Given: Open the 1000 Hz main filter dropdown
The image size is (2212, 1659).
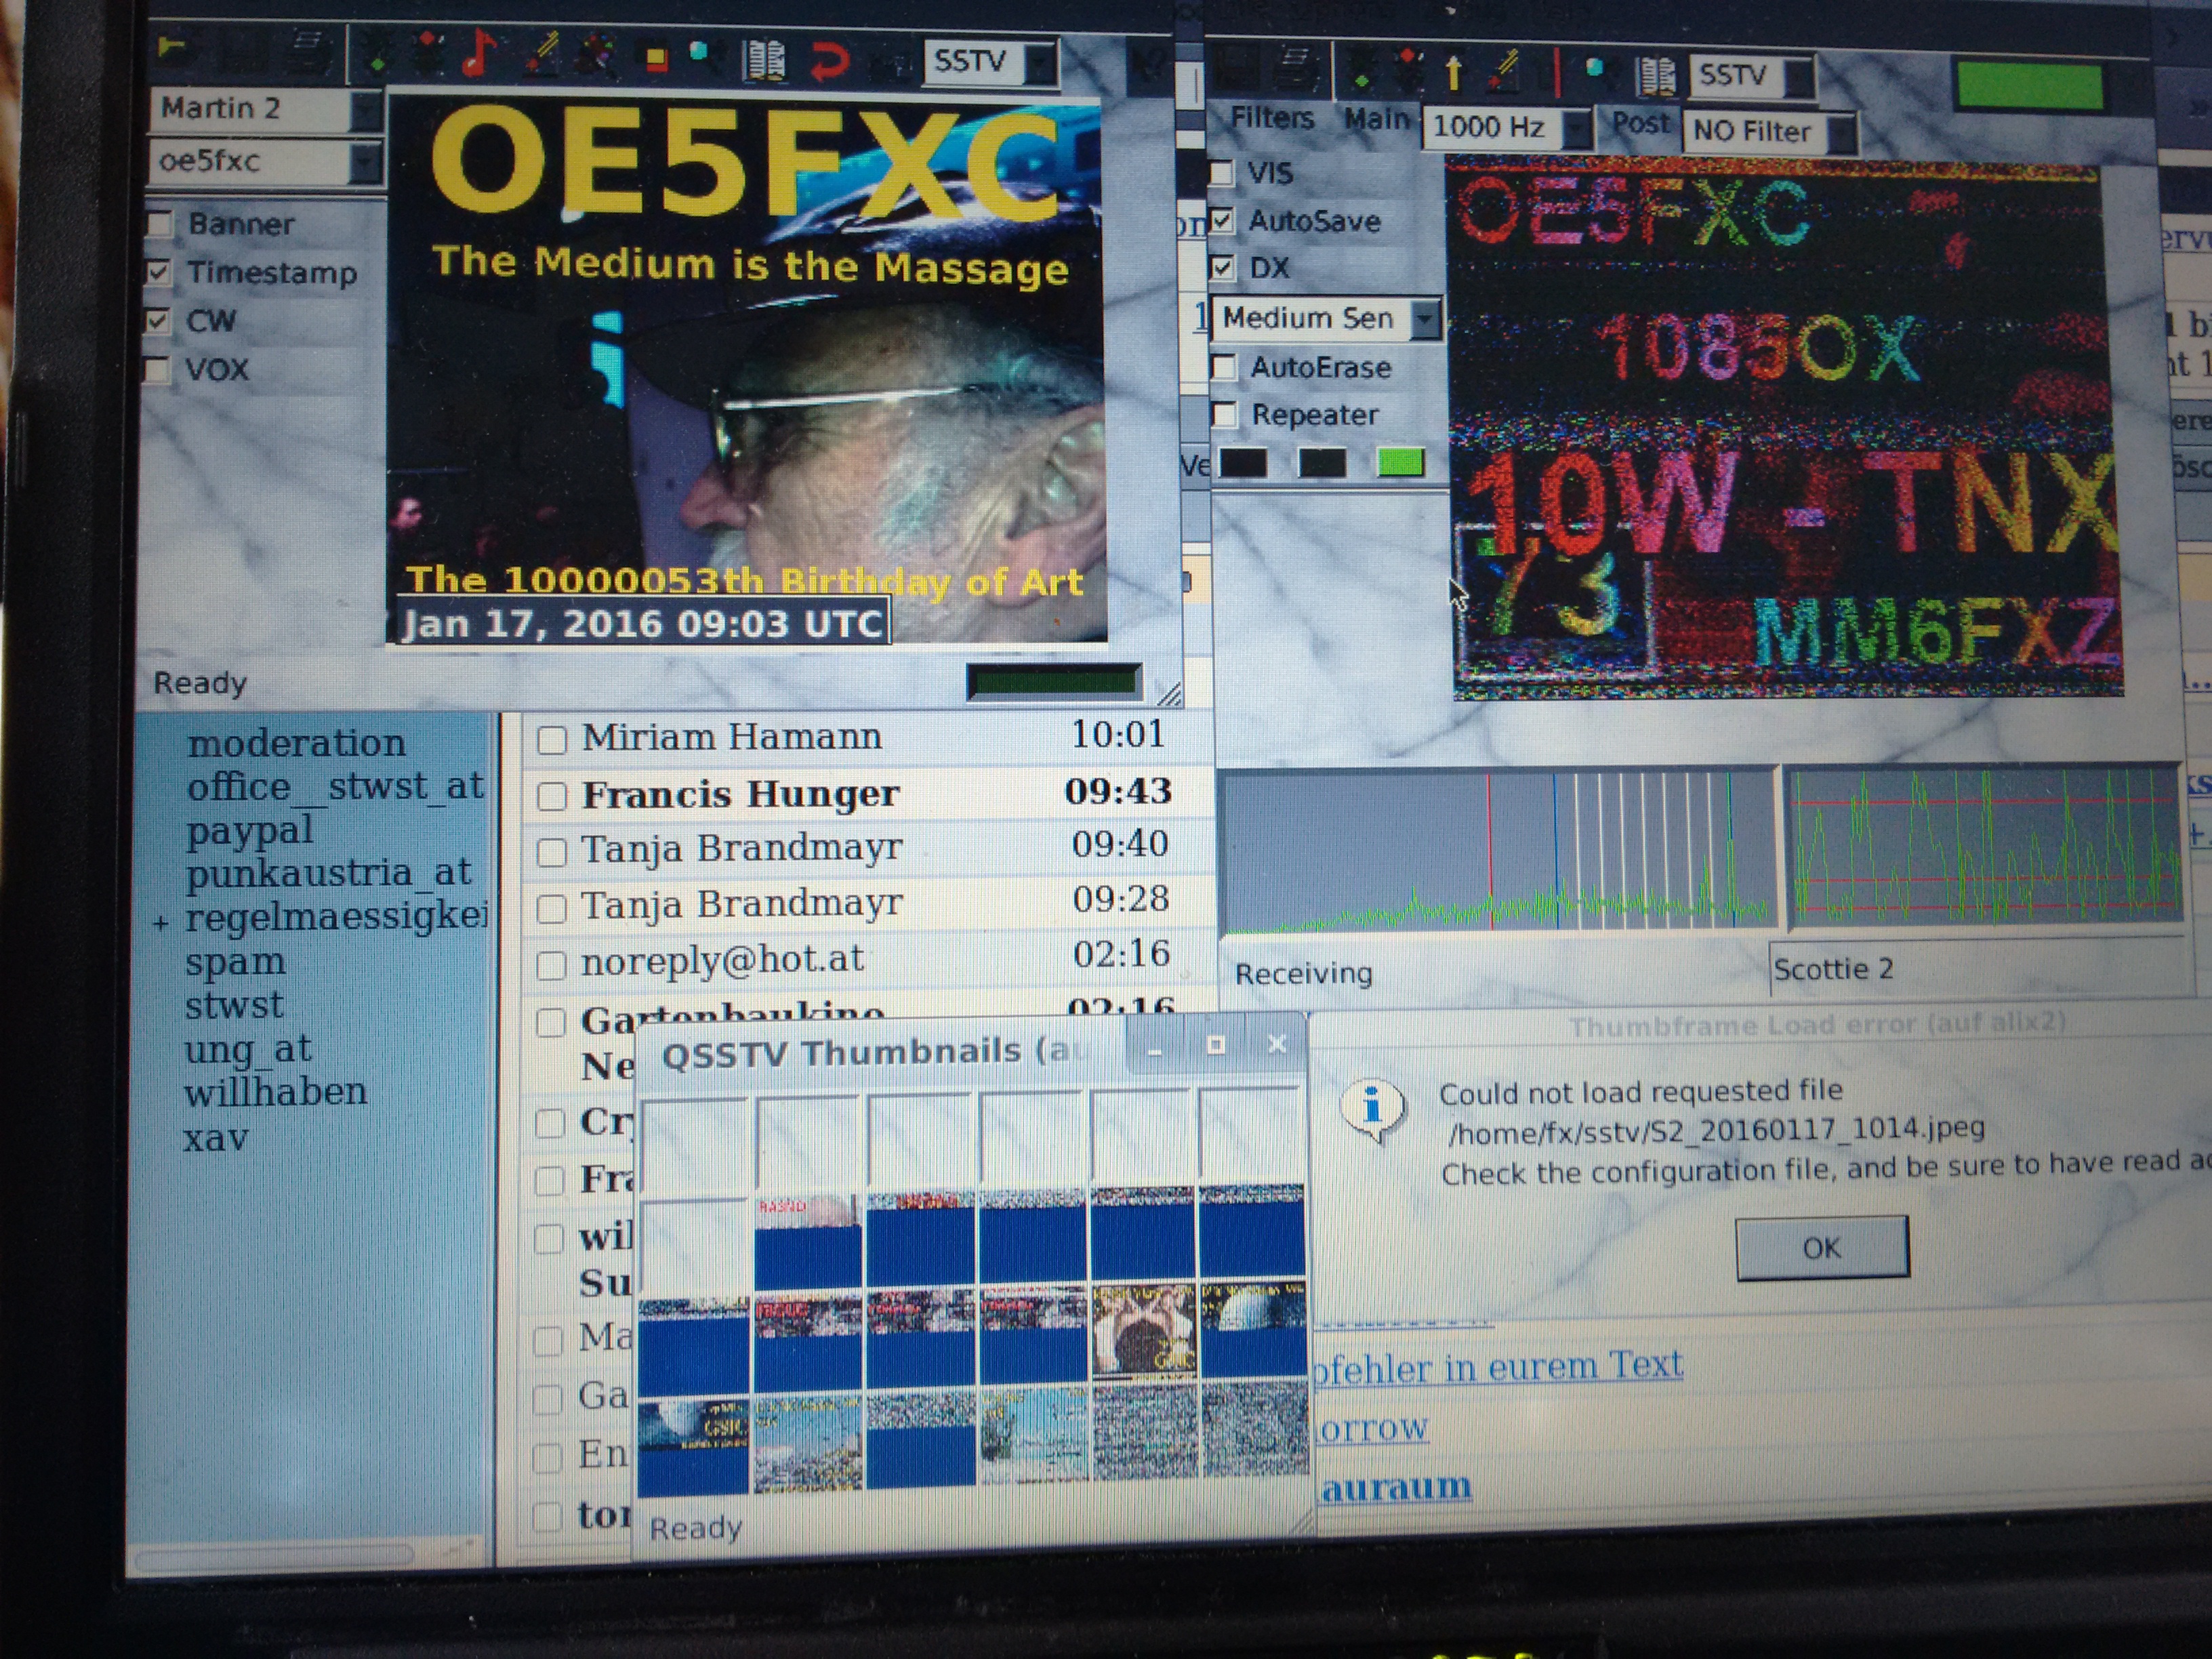Looking at the screenshot, I should coord(1577,128).
